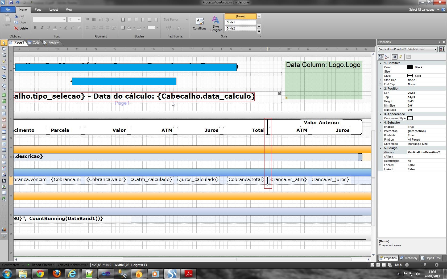
Task: Click the Align Left icon
Action: [x=88, y=28]
